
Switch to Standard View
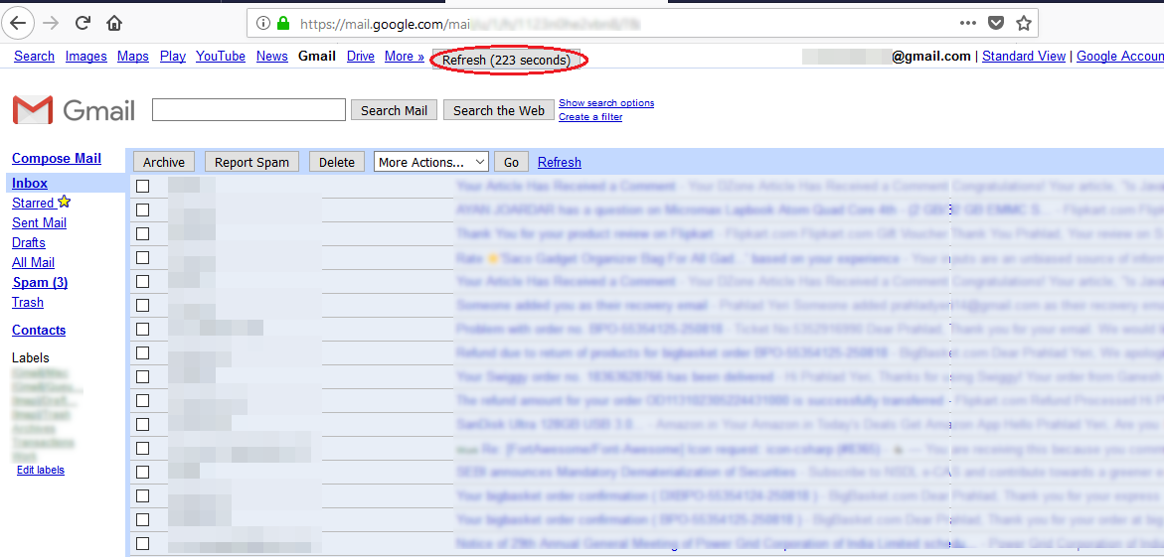click(x=1024, y=56)
